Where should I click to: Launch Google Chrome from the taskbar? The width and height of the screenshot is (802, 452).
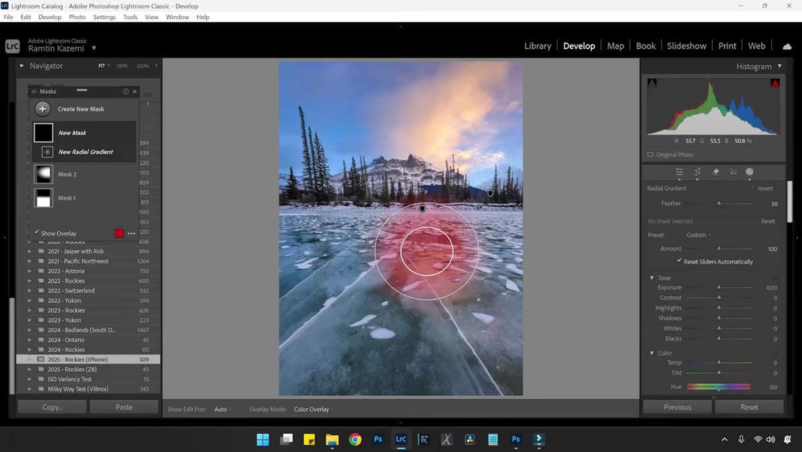[x=355, y=439]
